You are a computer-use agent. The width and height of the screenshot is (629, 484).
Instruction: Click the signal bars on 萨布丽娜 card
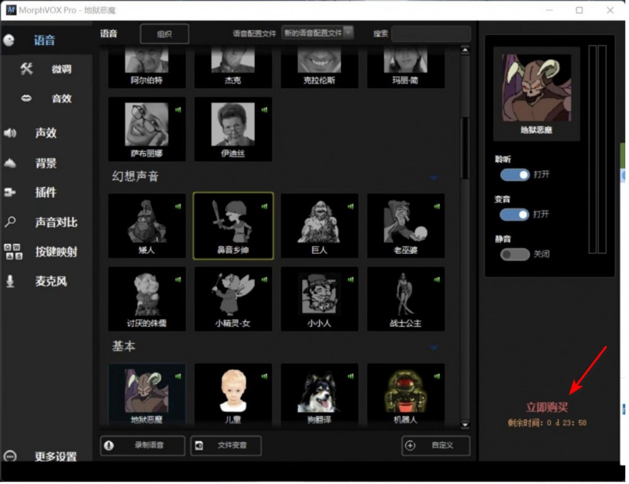(178, 109)
